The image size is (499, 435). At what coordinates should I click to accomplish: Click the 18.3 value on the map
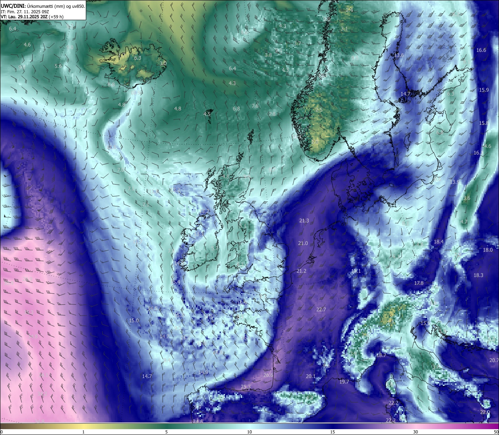coord(478,275)
